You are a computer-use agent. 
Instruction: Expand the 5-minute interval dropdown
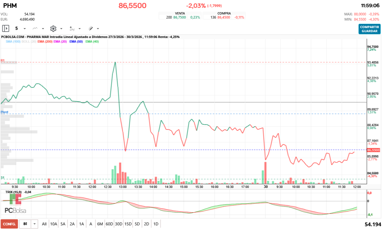pos(24,29)
